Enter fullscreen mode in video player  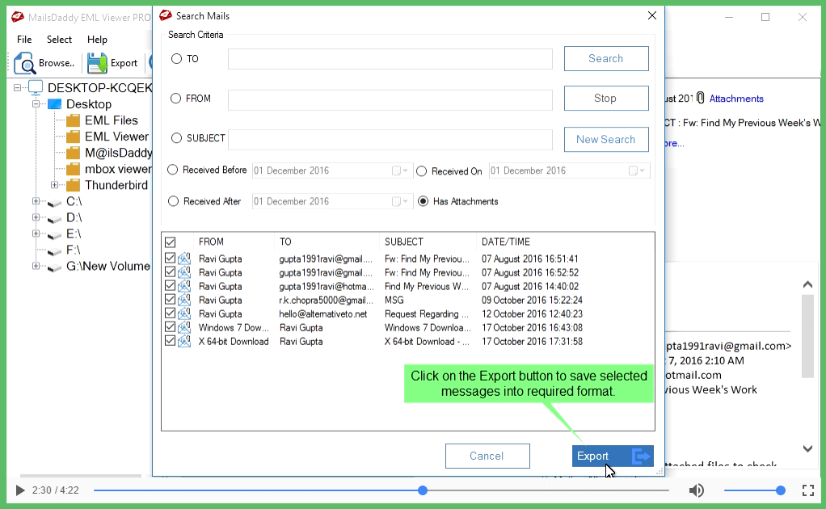coord(808,490)
